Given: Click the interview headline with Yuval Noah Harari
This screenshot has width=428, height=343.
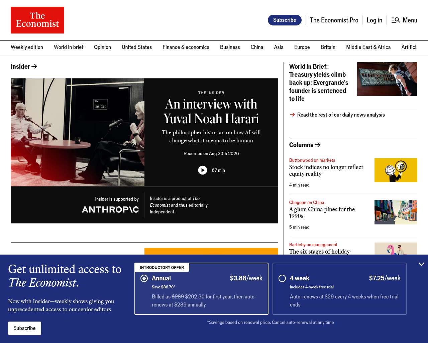Looking at the screenshot, I should pos(211,111).
